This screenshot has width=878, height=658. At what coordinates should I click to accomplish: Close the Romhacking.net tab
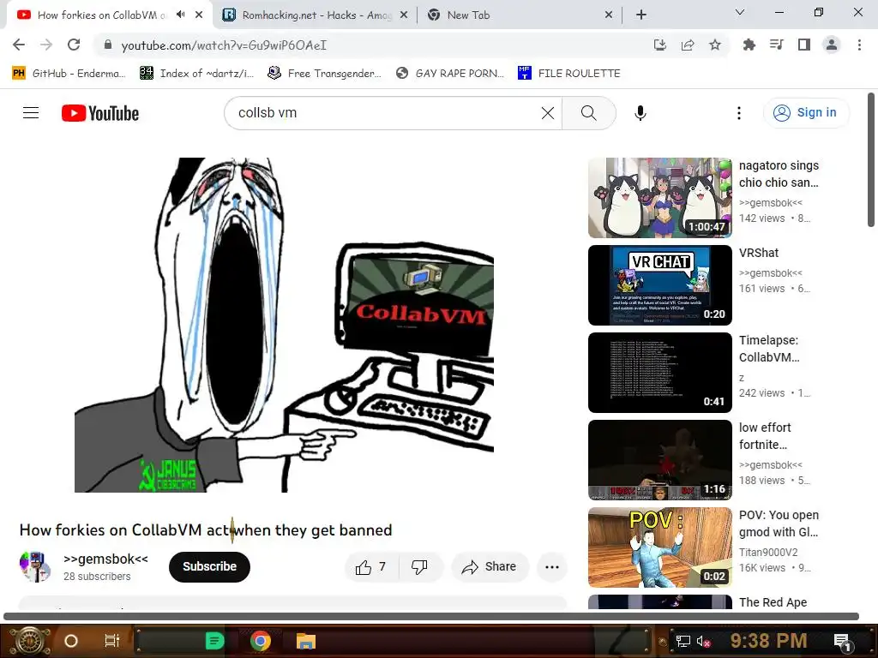[x=404, y=15]
